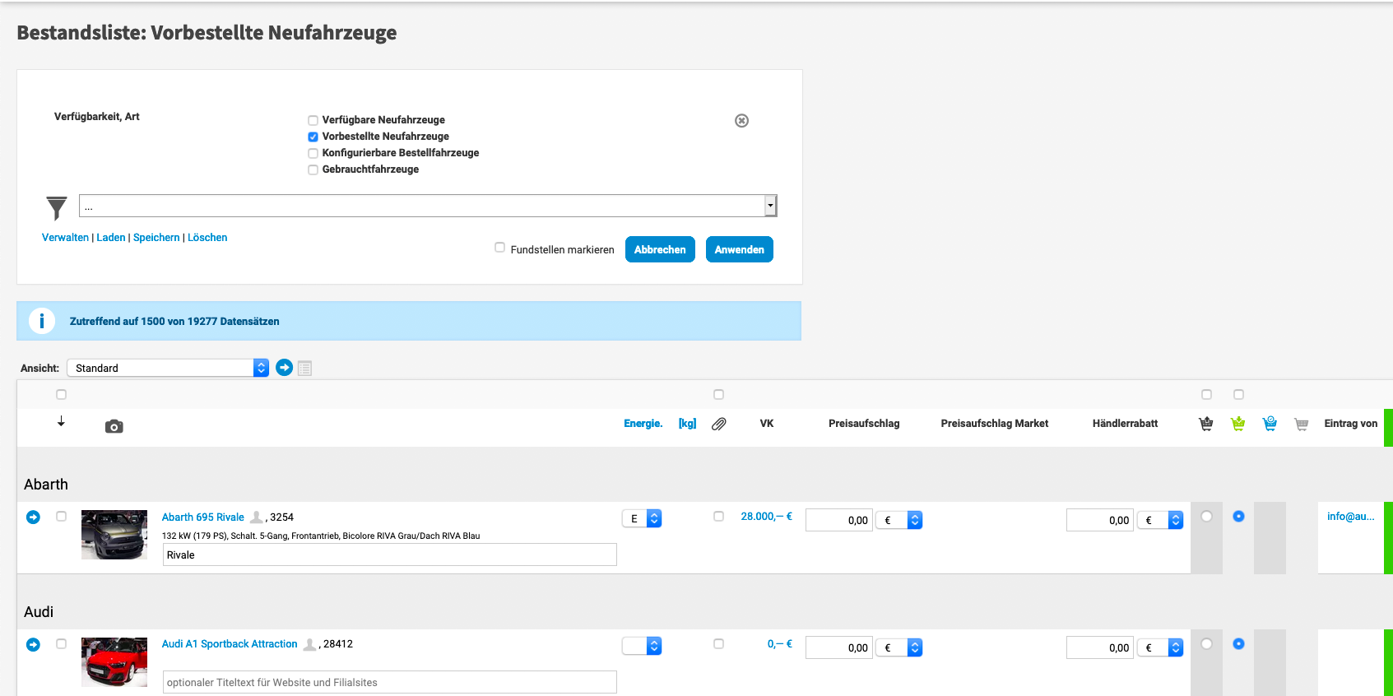Enable the Verfügbare Neufahrzeuge checkbox
The height and width of the screenshot is (696, 1393).
point(313,121)
